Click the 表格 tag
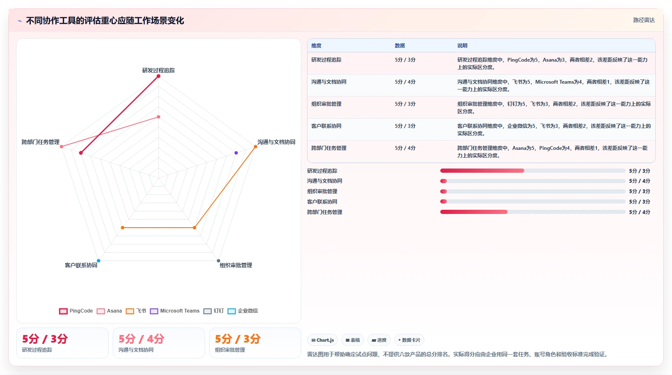This screenshot has width=672, height=375. pyautogui.click(x=352, y=340)
